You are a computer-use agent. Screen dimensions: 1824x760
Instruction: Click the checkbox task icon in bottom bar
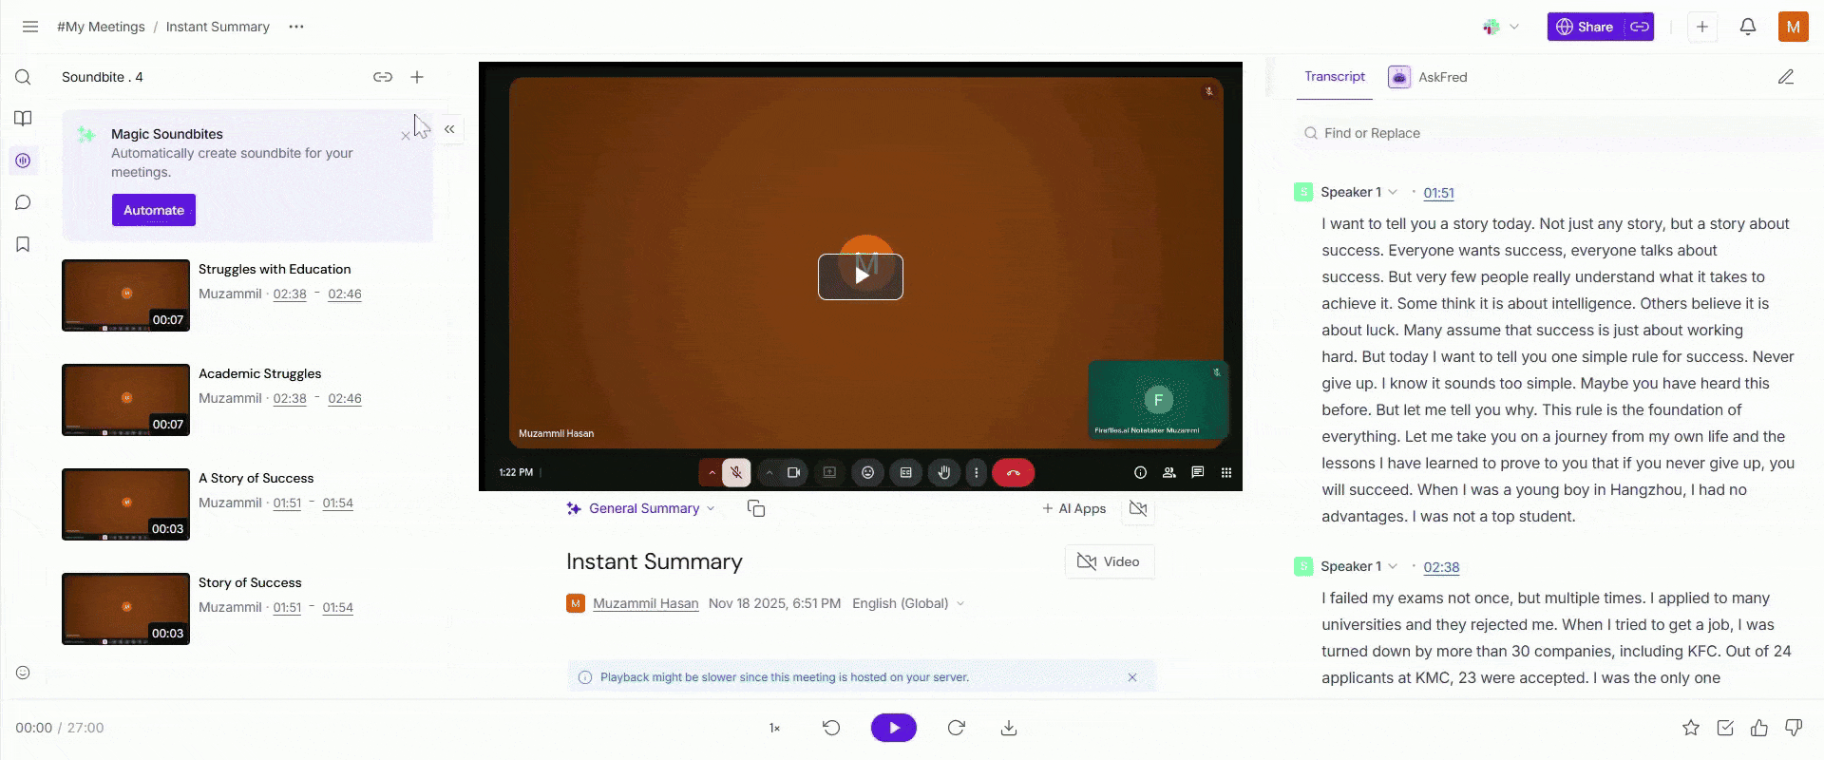coord(1725,728)
